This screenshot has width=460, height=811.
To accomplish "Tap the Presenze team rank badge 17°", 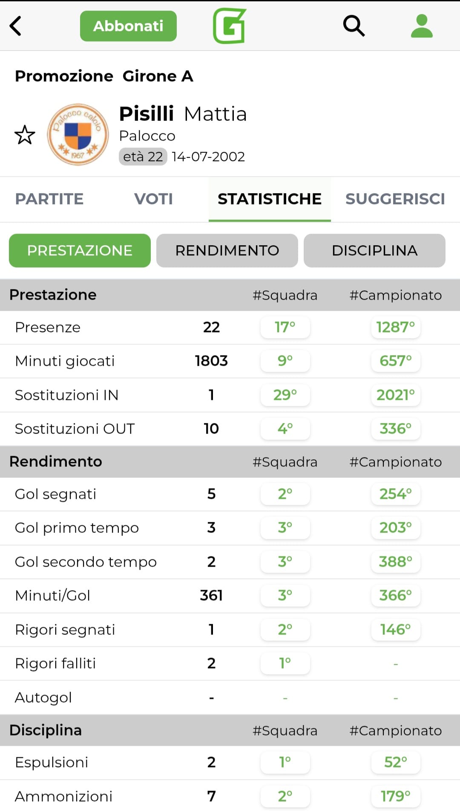I will coord(285,327).
